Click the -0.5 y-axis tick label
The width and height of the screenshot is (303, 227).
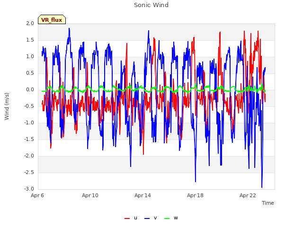point(29,106)
